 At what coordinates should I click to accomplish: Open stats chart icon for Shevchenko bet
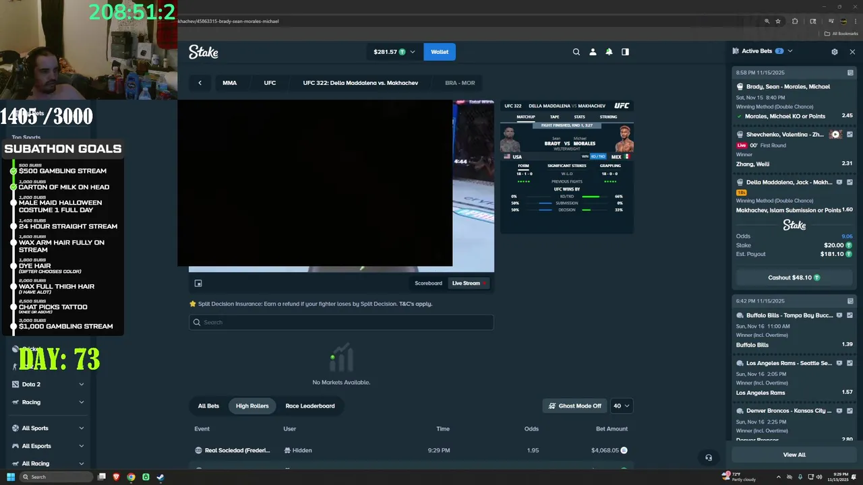coord(850,135)
